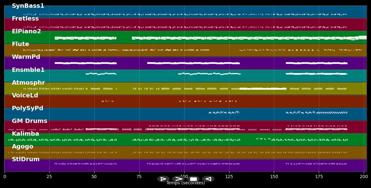371x188 pixels.
Task: Click the left-pointing triangle rewind button
Action: [x=208, y=179]
